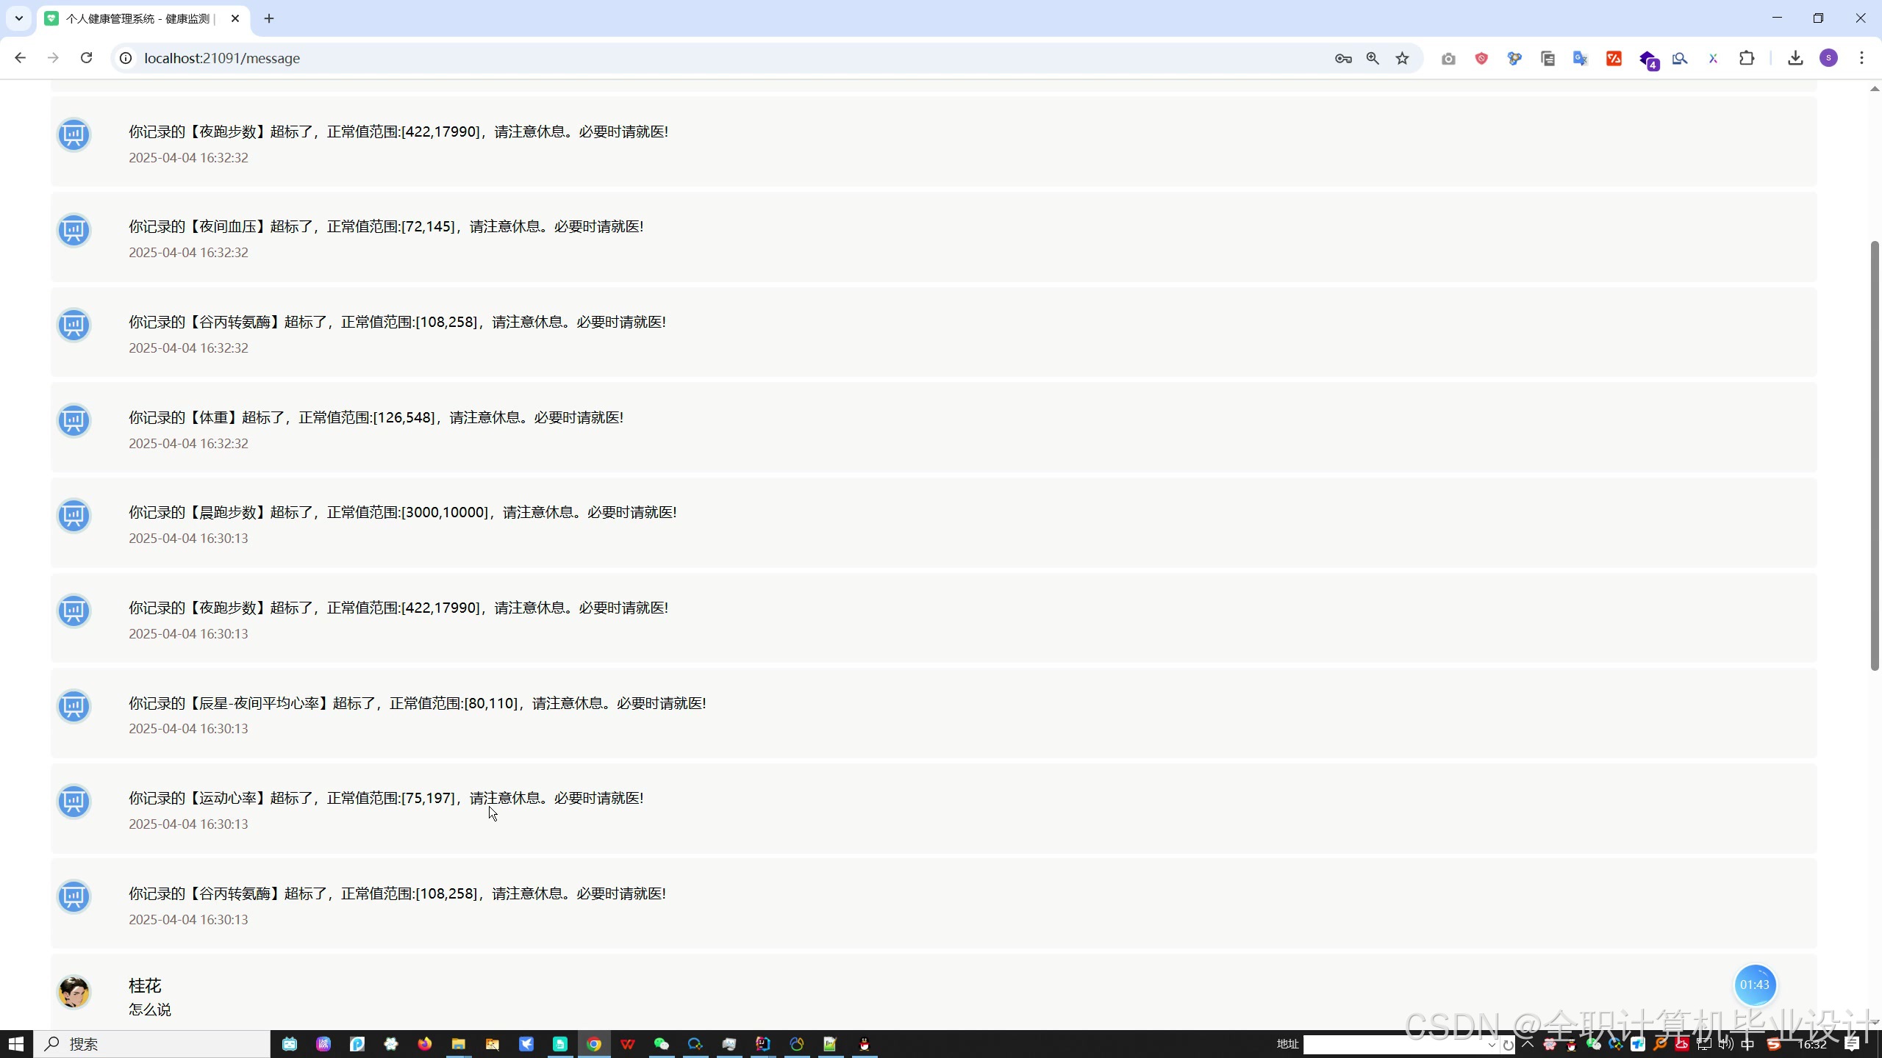Close the 个人健康管理系统 tab
Viewport: 1882px width, 1058px height.
pyautogui.click(x=235, y=18)
